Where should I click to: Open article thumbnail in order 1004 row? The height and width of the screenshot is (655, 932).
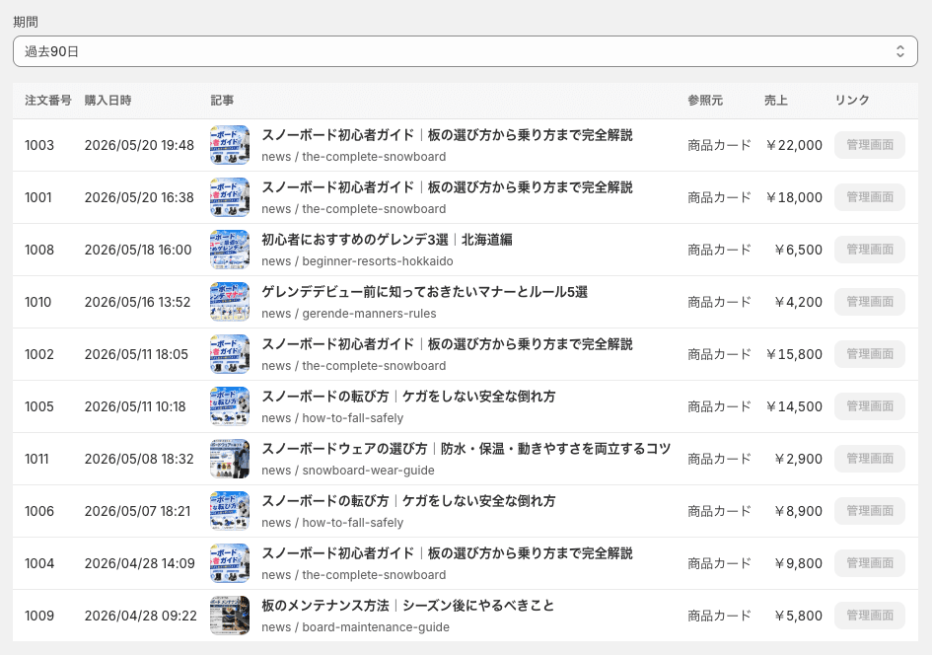[x=230, y=563]
